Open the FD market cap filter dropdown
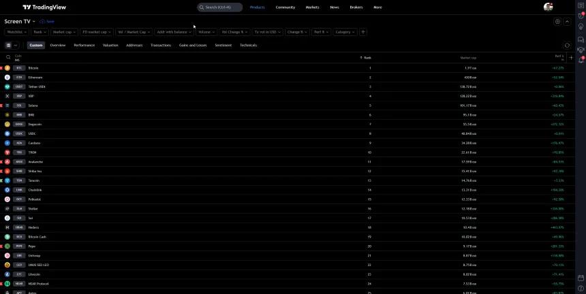The image size is (586, 294). [x=97, y=32]
